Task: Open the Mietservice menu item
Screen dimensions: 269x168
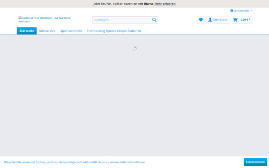Action: [47, 31]
